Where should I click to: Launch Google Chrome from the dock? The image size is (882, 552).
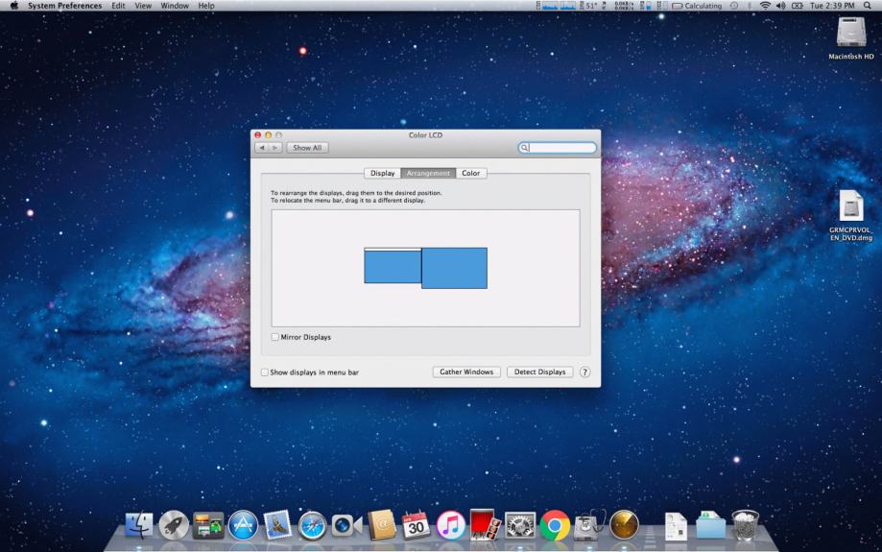(x=555, y=525)
